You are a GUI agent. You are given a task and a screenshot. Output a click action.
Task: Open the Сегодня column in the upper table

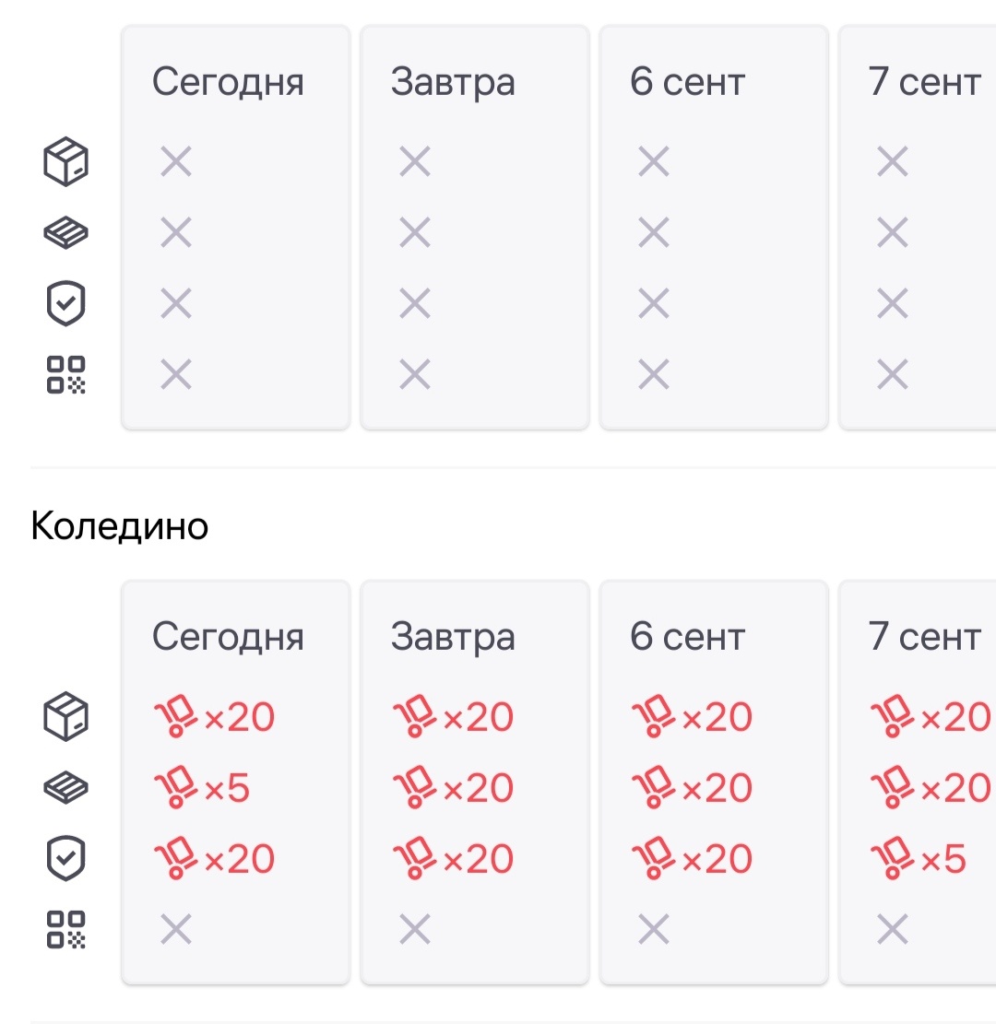click(x=228, y=82)
